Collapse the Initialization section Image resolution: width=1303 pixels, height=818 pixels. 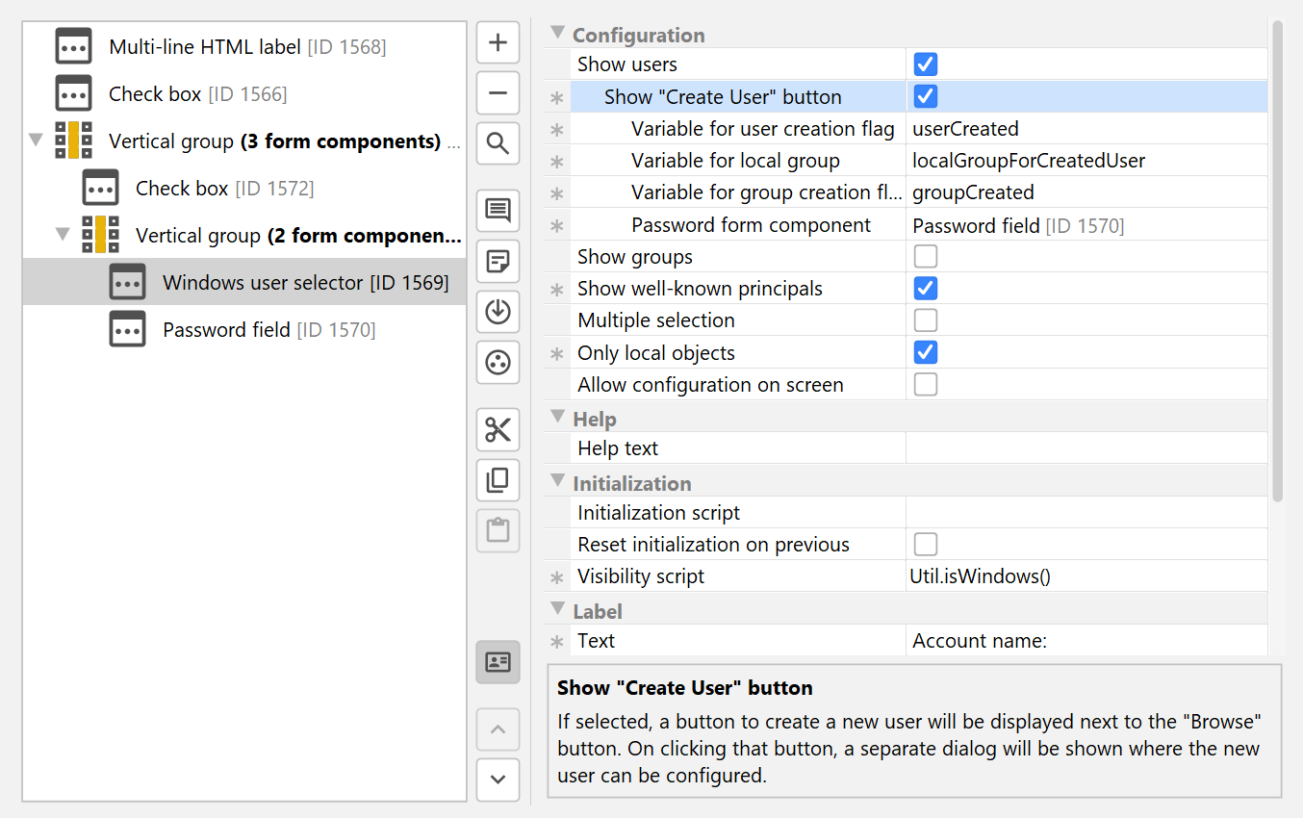tap(557, 482)
